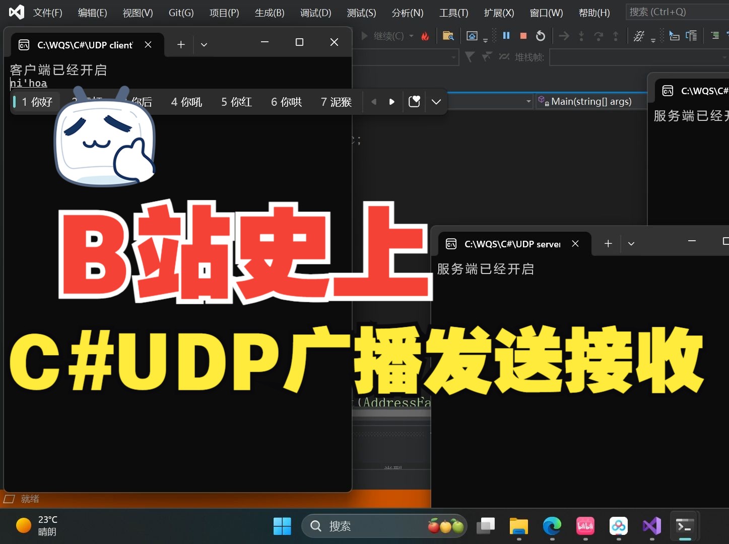Open bilibili app from taskbar
This screenshot has width=729, height=544.
tap(585, 526)
